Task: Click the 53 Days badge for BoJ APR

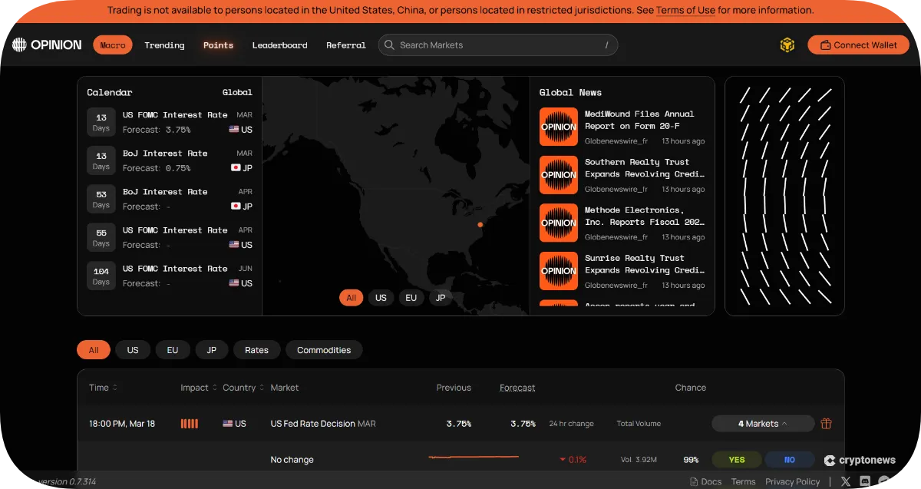Action: [101, 199]
